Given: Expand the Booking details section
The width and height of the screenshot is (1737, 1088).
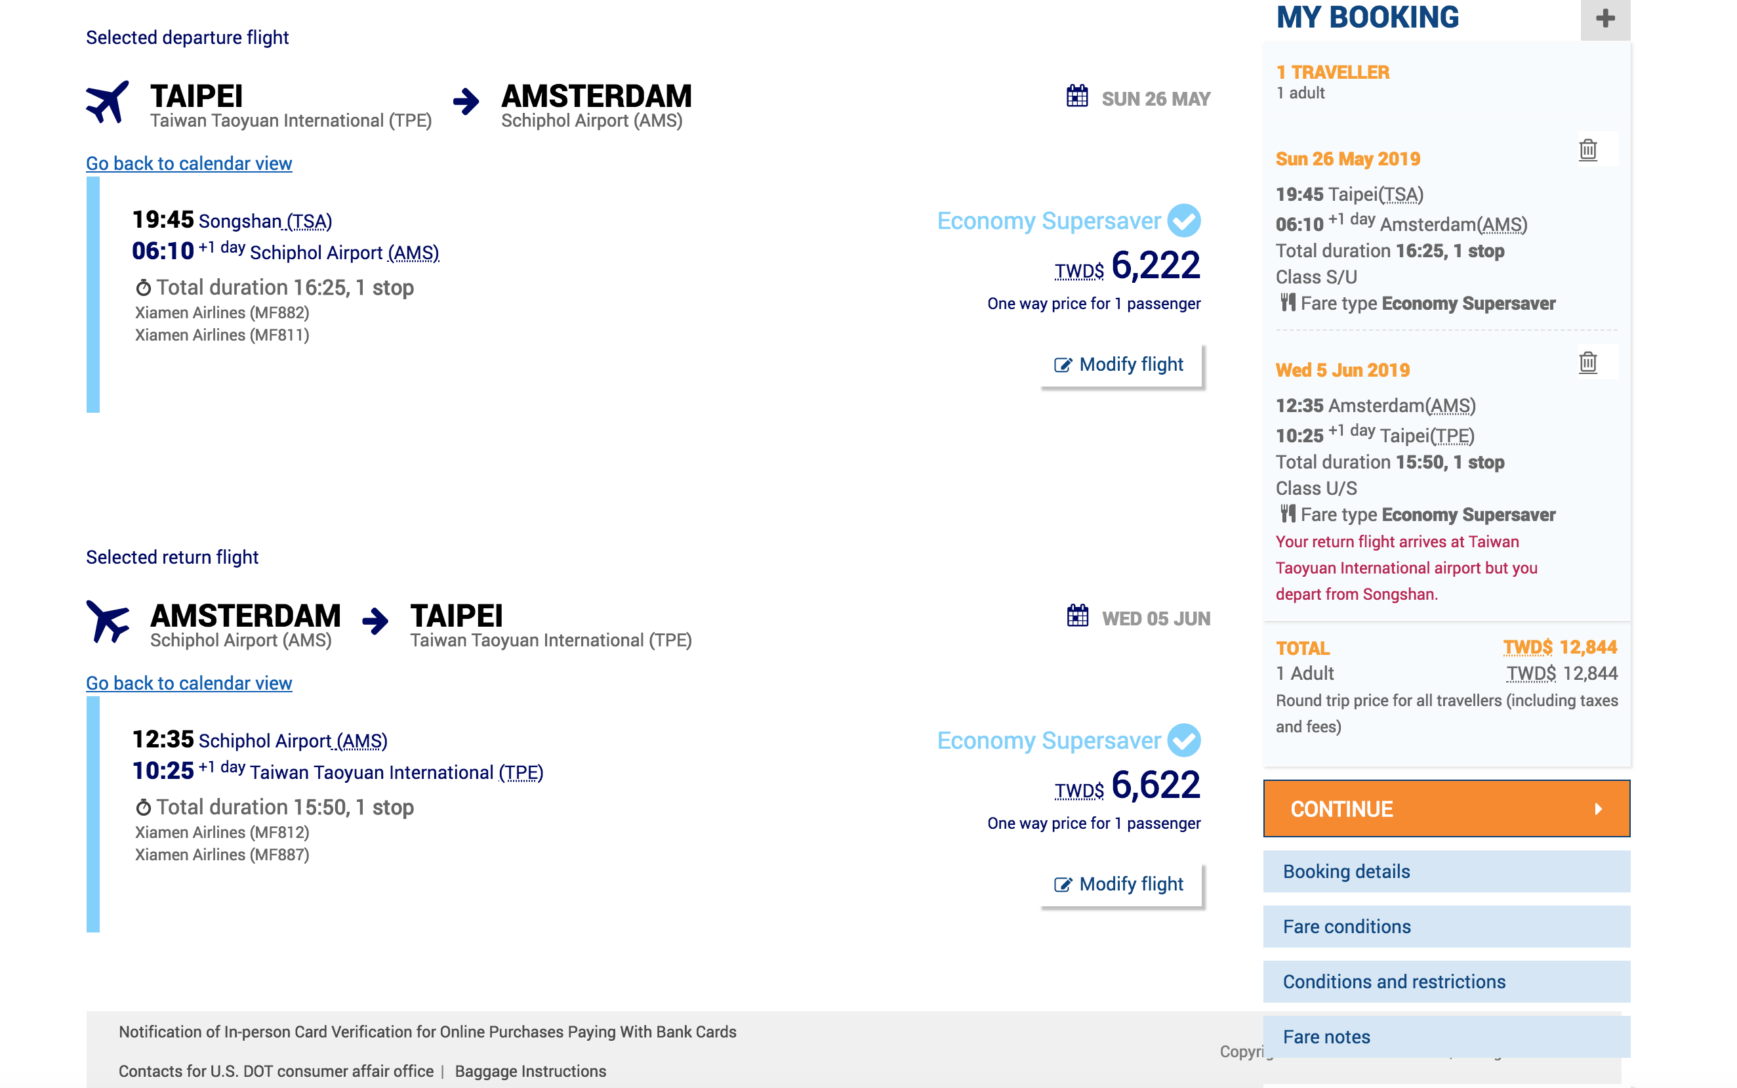Looking at the screenshot, I should [1446, 871].
